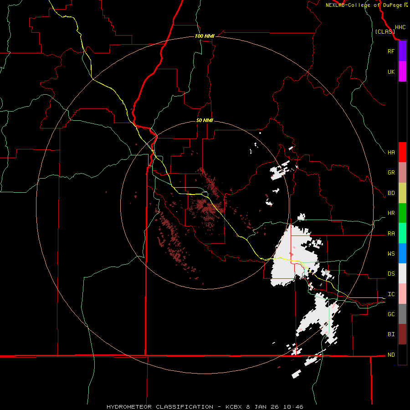The width and height of the screenshot is (410, 410).
Task: Click the GC gray legend swatch
Action: [x=402, y=314]
